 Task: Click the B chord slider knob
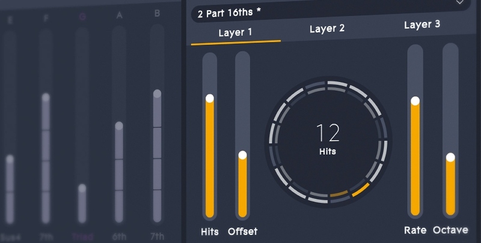(x=157, y=94)
